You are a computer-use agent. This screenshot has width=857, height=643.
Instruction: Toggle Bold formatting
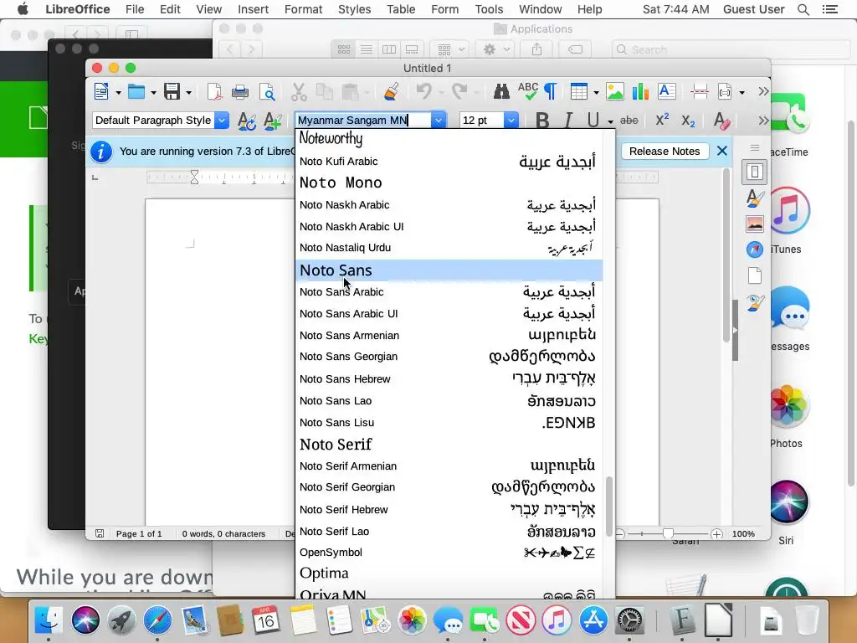(x=542, y=121)
